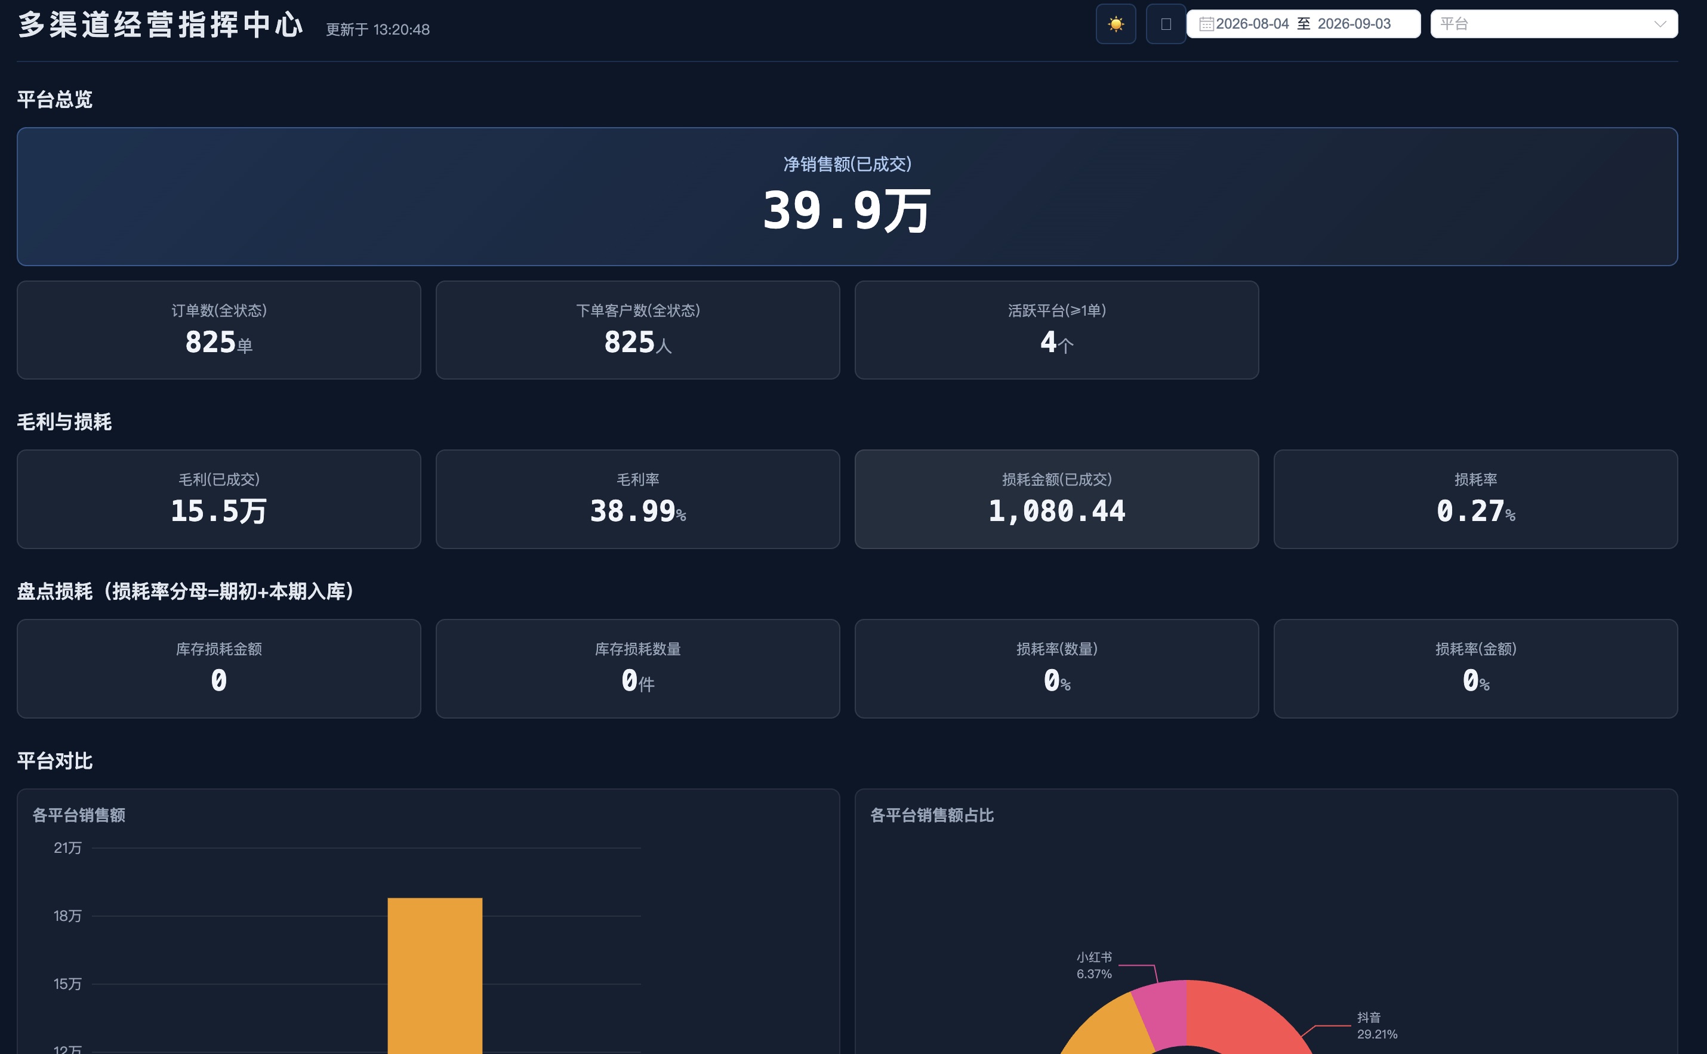This screenshot has width=1707, height=1054.
Task: Click the 825人 customer count value
Action: pyautogui.click(x=638, y=342)
